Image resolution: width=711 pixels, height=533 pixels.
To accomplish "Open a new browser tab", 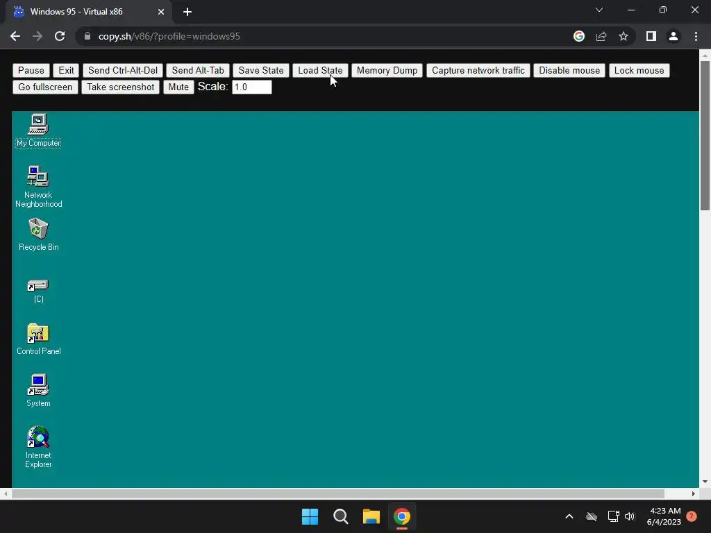I will [187, 12].
